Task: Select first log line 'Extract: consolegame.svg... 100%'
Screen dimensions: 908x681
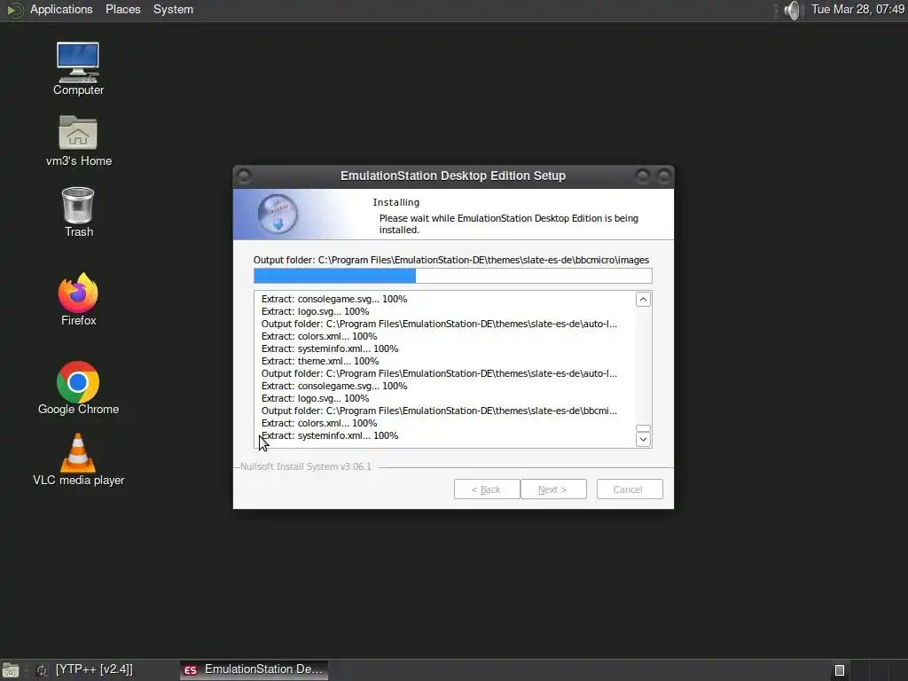Action: (334, 299)
